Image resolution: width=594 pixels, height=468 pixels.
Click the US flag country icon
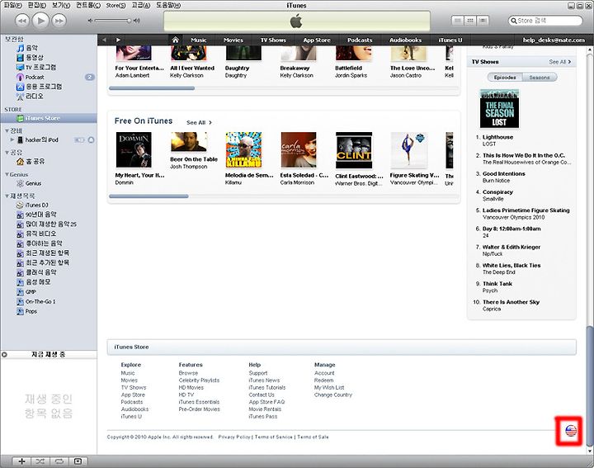pos(571,431)
